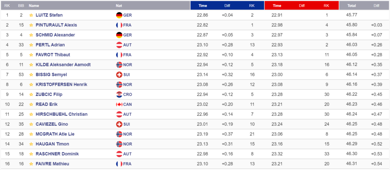Select MCGRATH Atle Lie's total time 46.25
Image resolution: width=390 pixels, height=170 pixels.
(x=352, y=134)
